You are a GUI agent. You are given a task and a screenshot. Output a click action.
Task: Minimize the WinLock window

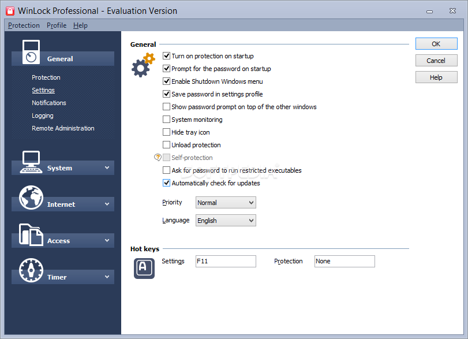[429, 12]
